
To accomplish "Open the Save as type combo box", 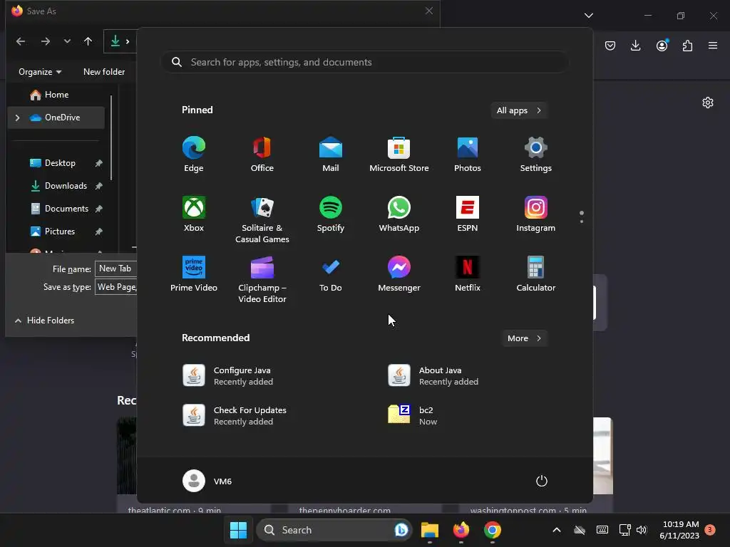I will click(x=116, y=286).
